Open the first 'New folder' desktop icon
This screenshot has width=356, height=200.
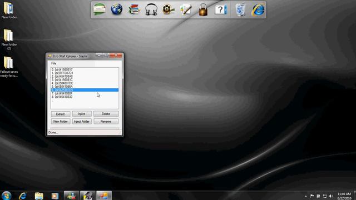9,10
